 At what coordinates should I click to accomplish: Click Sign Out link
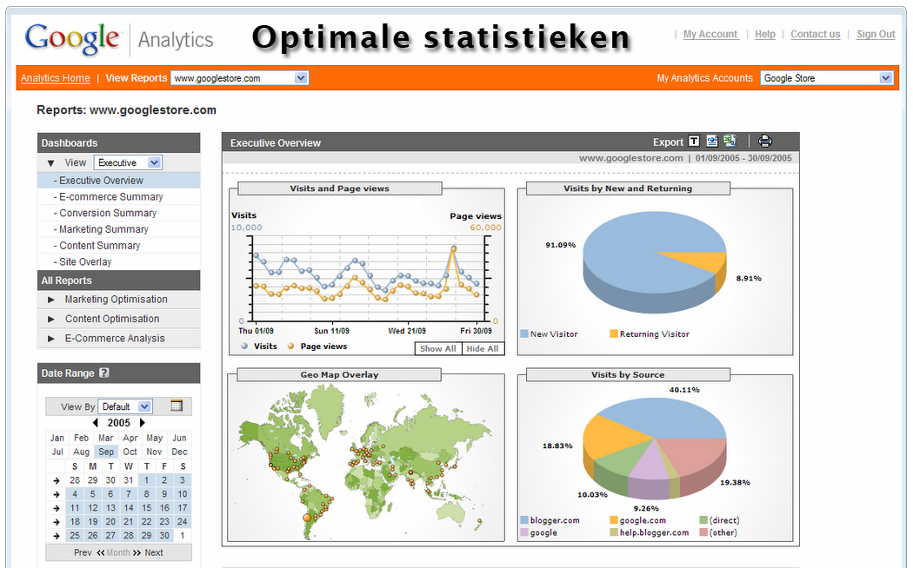(x=876, y=34)
